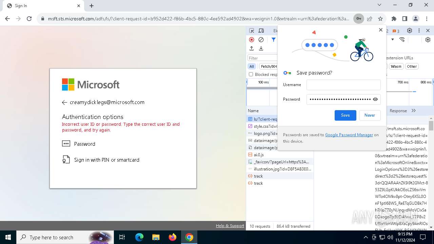Select the Sign In browser tab
434x244 pixels.
click(43, 6)
